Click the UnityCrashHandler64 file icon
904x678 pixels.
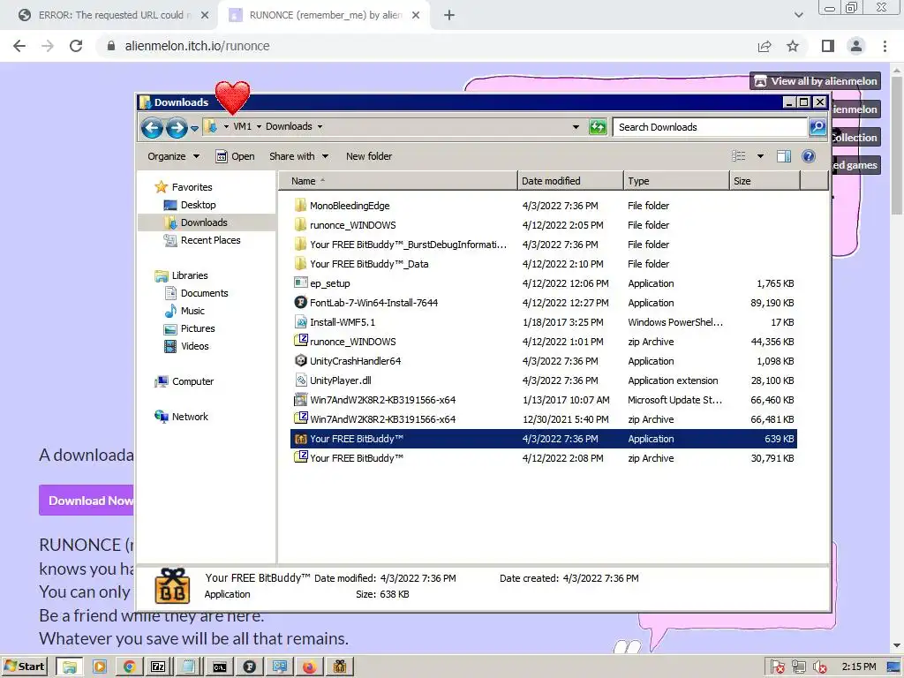tap(300, 360)
